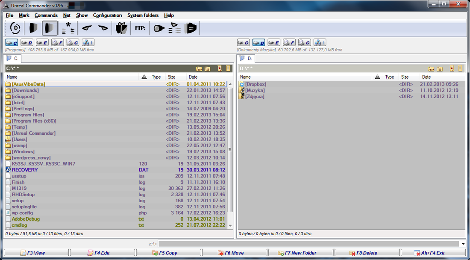Viewport: 470px width, 260px height.
Task: Click parent folder icon in C:\ path bar
Action: coord(207,69)
